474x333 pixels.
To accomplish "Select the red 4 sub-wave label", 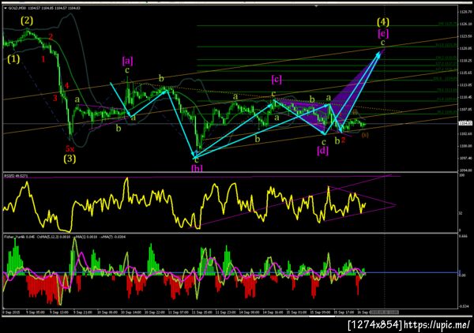I will [x=67, y=85].
